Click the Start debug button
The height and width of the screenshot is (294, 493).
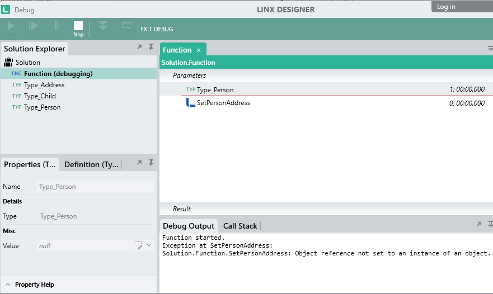pyautogui.click(x=11, y=29)
